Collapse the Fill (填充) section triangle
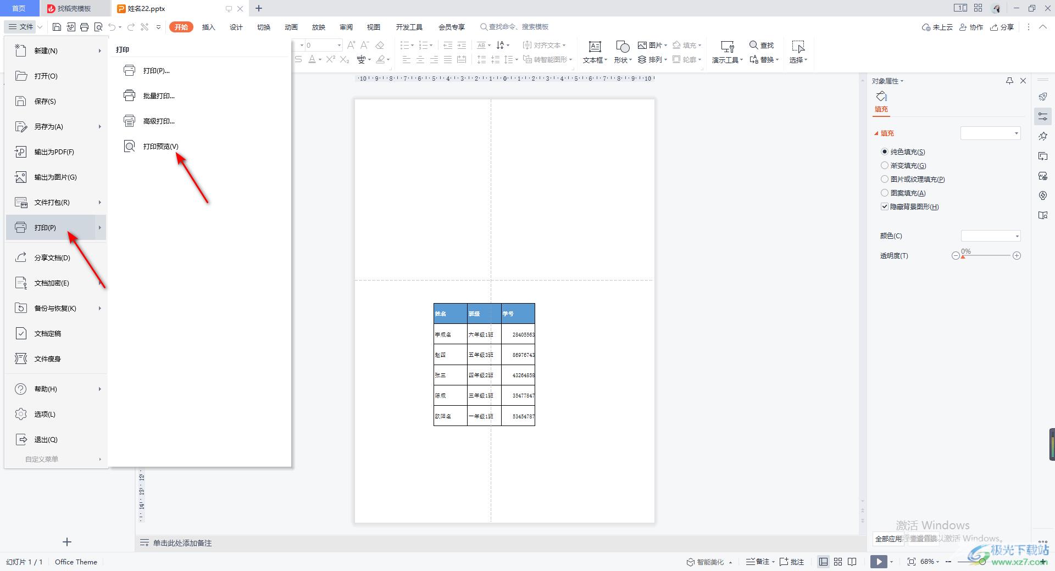Image resolution: width=1055 pixels, height=571 pixels. coord(876,133)
